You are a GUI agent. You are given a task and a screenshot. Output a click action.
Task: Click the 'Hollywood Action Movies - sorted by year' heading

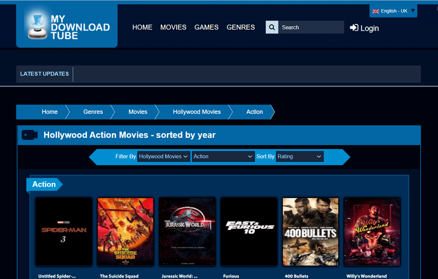pyautogui.click(x=130, y=135)
